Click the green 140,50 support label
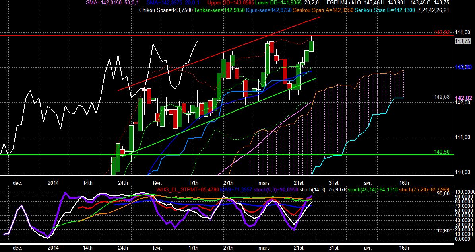Image resolution: width=475 pixels, height=252 pixels. click(x=441, y=152)
